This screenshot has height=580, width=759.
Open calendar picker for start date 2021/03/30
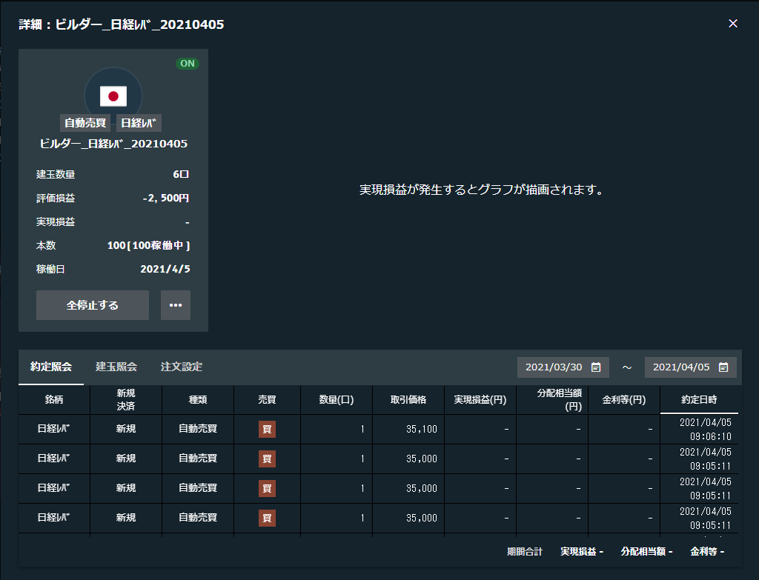click(596, 367)
